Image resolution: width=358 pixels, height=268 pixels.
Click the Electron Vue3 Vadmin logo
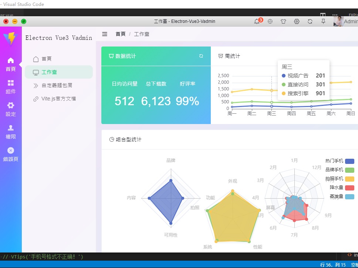click(x=58, y=38)
